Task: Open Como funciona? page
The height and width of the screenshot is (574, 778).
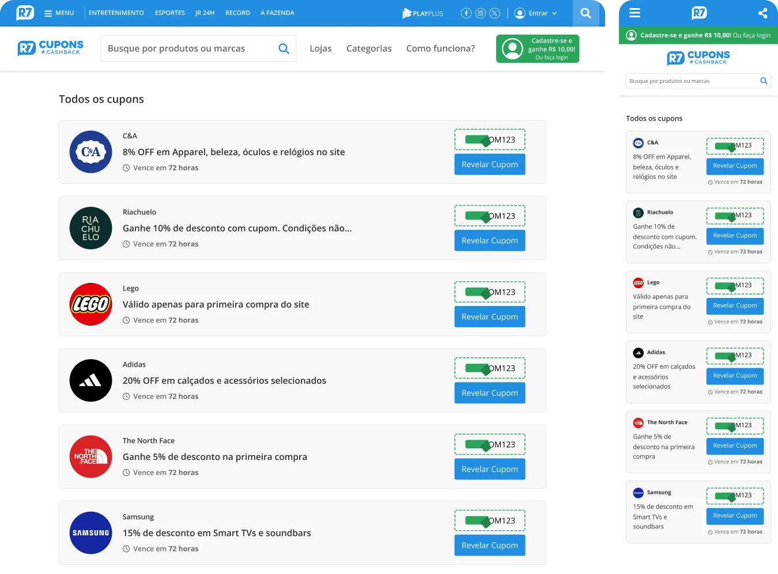Action: [x=440, y=48]
